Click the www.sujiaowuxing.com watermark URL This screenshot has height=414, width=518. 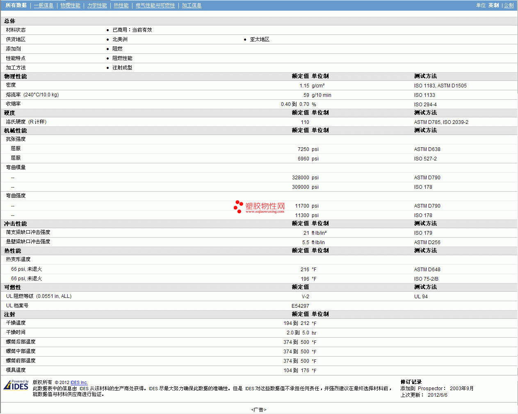coord(265,212)
